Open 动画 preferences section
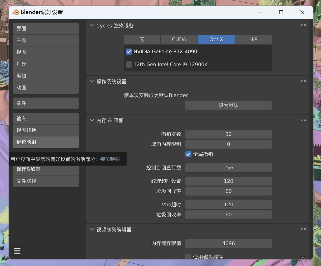The image size is (321, 266). (x=46, y=88)
